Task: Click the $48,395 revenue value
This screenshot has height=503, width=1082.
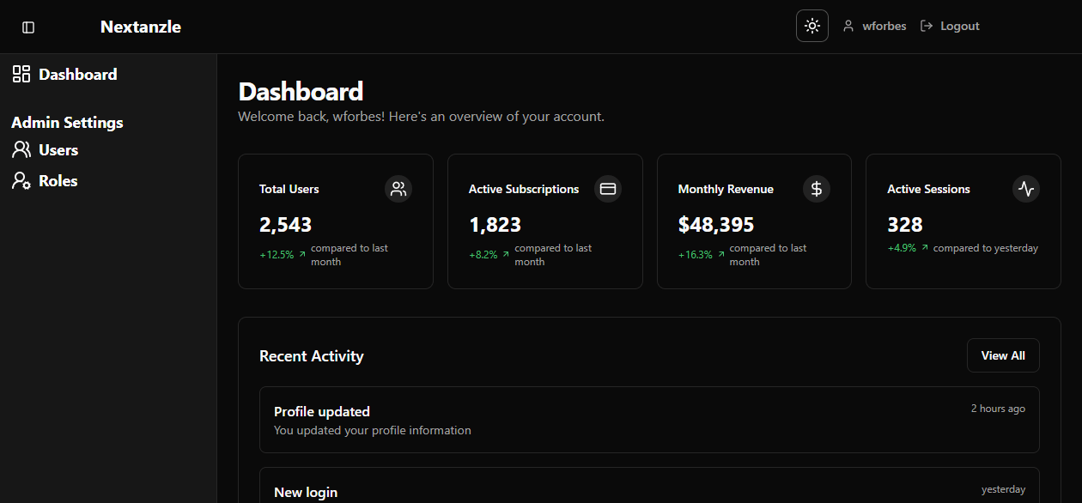Action: tap(716, 225)
